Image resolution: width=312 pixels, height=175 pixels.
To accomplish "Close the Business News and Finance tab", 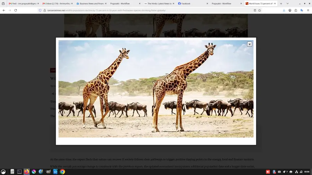I will pos(106,3).
